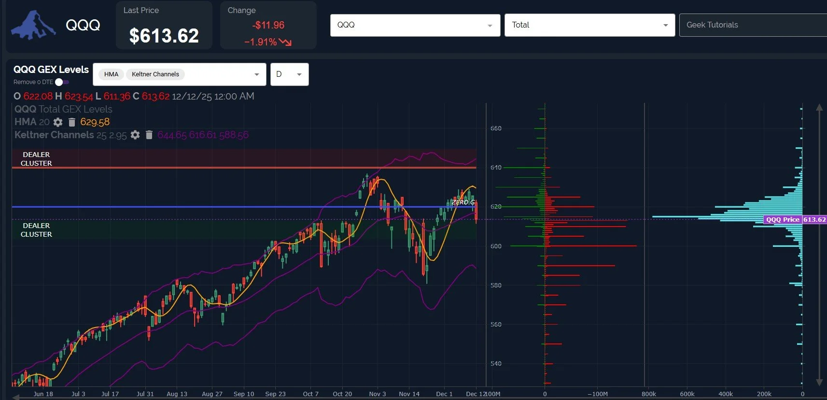The width and height of the screenshot is (827, 400).
Task: Click the Sep 23 date axis label
Action: [x=275, y=394]
